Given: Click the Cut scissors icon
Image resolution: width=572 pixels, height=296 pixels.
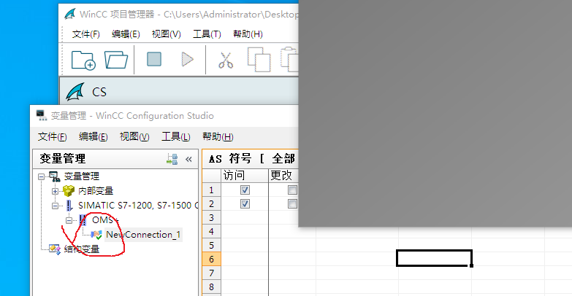Looking at the screenshot, I should (x=225, y=60).
